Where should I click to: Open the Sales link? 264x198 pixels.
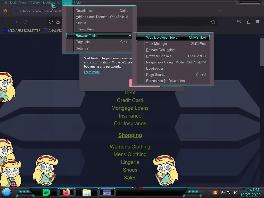(x=130, y=178)
